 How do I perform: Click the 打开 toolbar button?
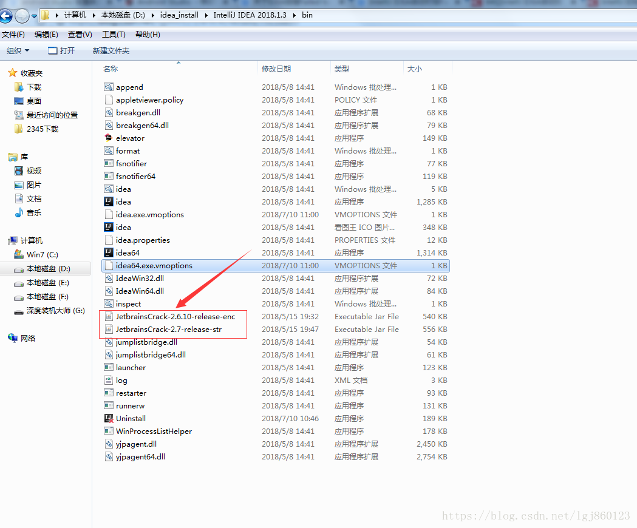click(61, 51)
